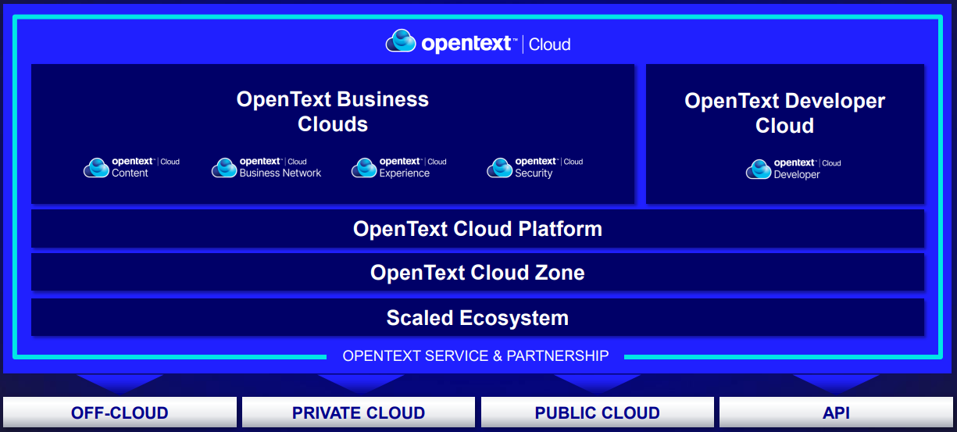Viewport: 957px width, 432px height.
Task: Click the OpenText Business Clouds heading
Action: (333, 112)
